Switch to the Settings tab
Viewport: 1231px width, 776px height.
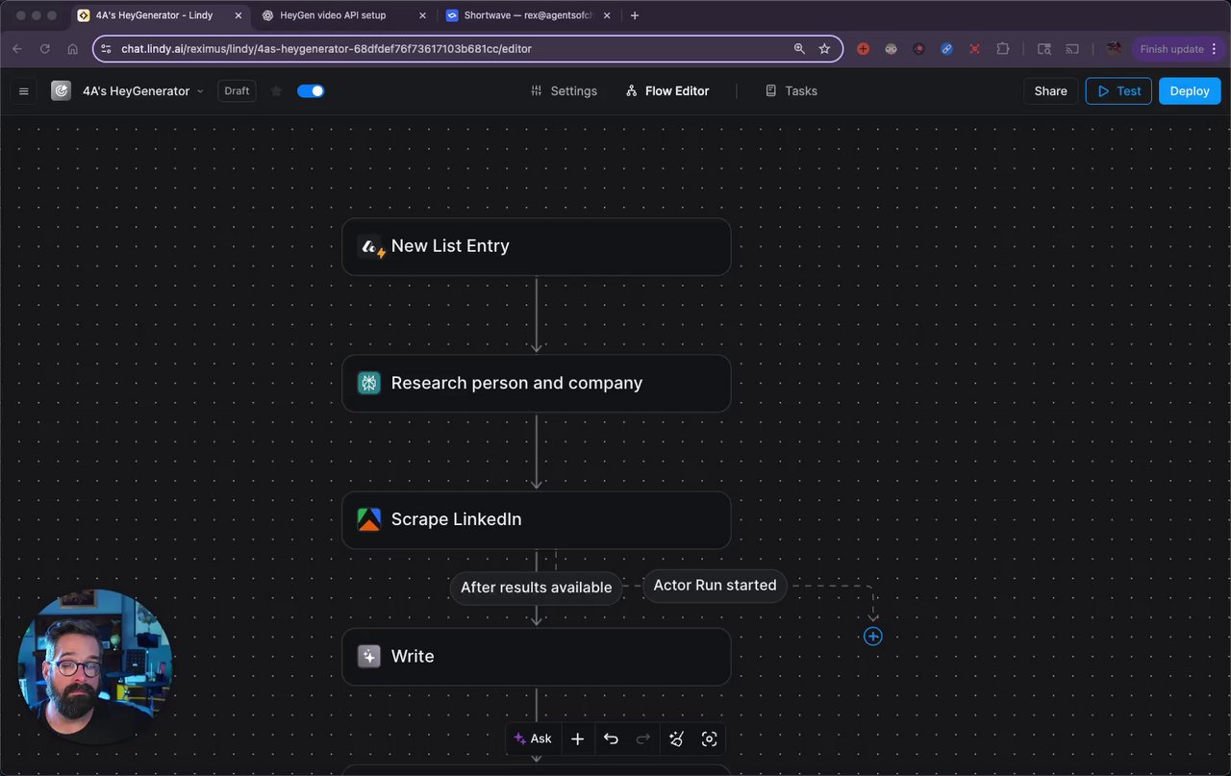point(564,91)
